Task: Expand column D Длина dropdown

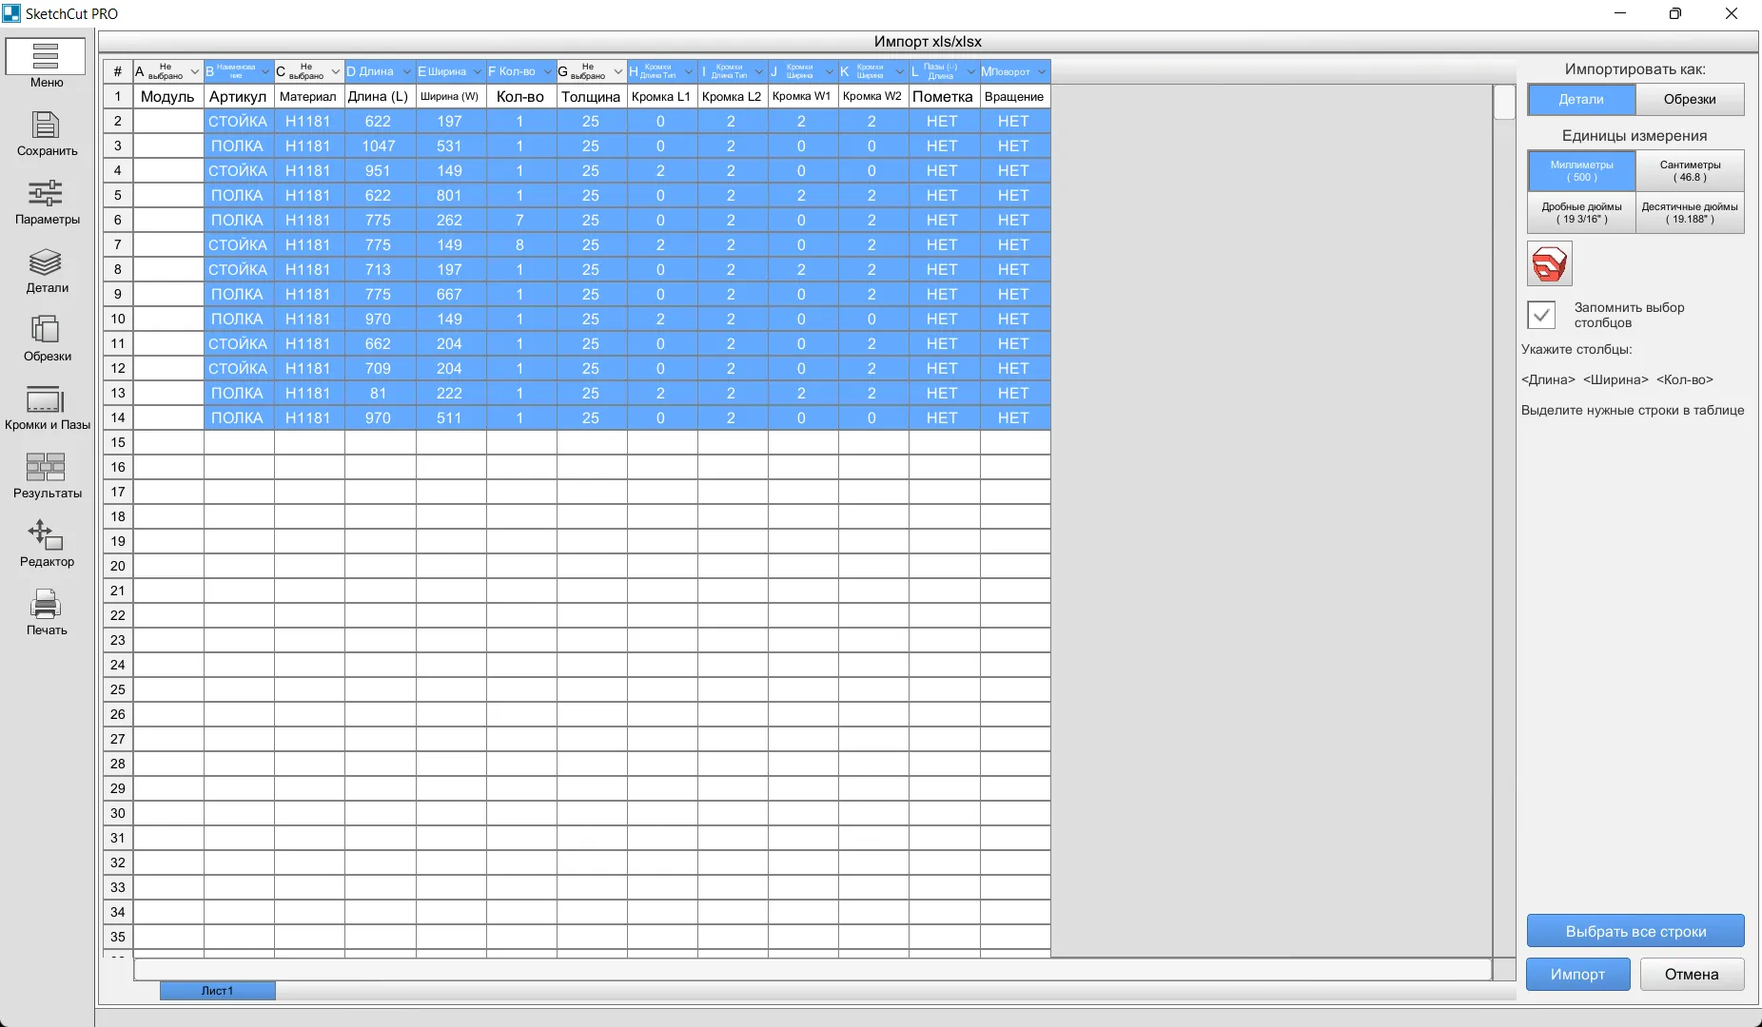Action: (x=407, y=72)
